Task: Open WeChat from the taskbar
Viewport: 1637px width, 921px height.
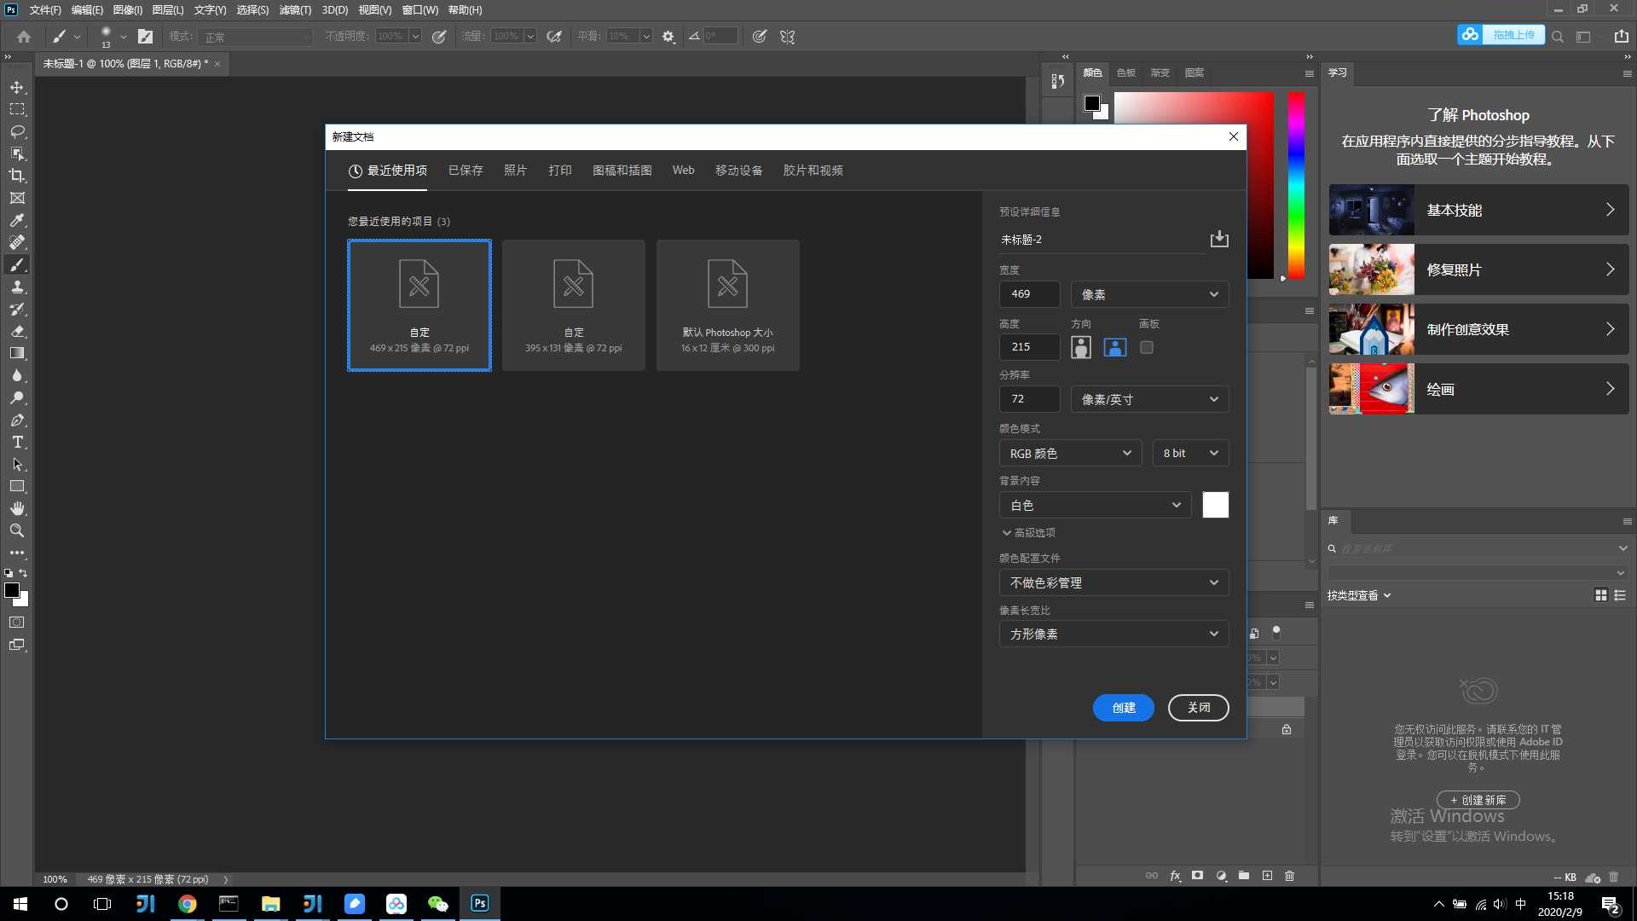Action: click(x=437, y=904)
